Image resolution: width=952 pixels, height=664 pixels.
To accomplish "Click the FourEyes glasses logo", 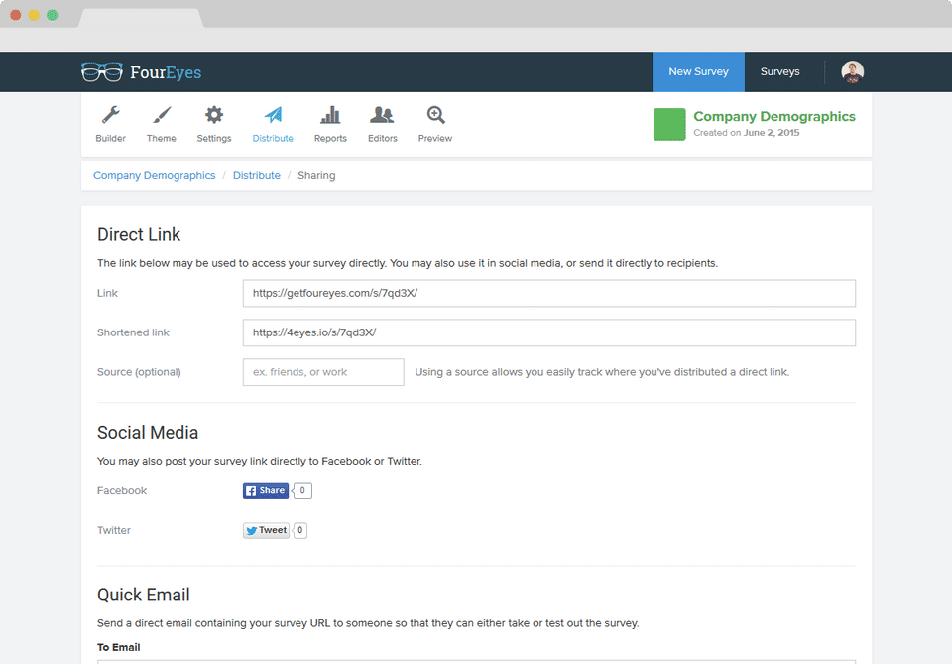I will click(102, 71).
